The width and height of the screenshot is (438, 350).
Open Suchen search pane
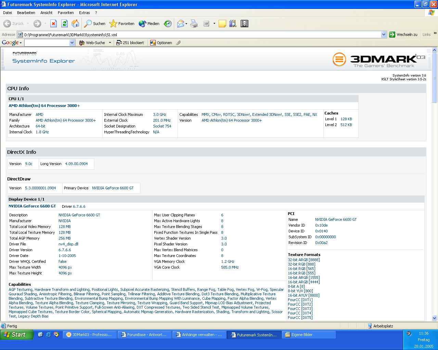pyautogui.click(x=95, y=24)
